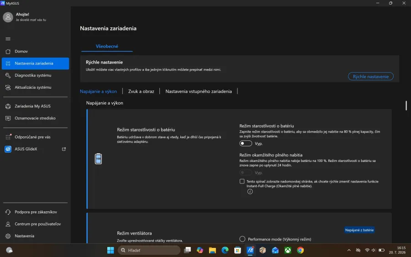Viewport: 411px width, 257px height.
Task: Open Windows Start menu
Action: (x=111, y=250)
